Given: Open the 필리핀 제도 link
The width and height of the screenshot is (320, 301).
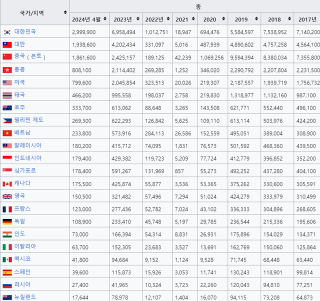Looking at the screenshot, I should (x=28, y=120).
